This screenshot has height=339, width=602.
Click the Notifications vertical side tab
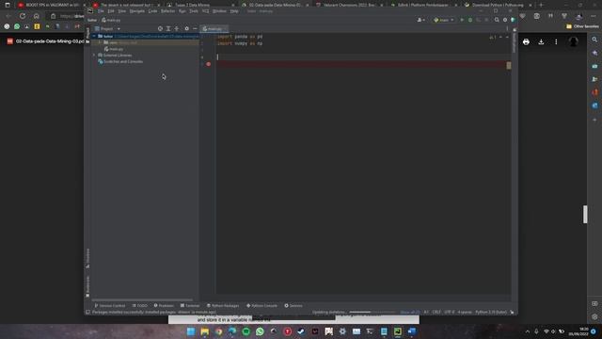515,40
